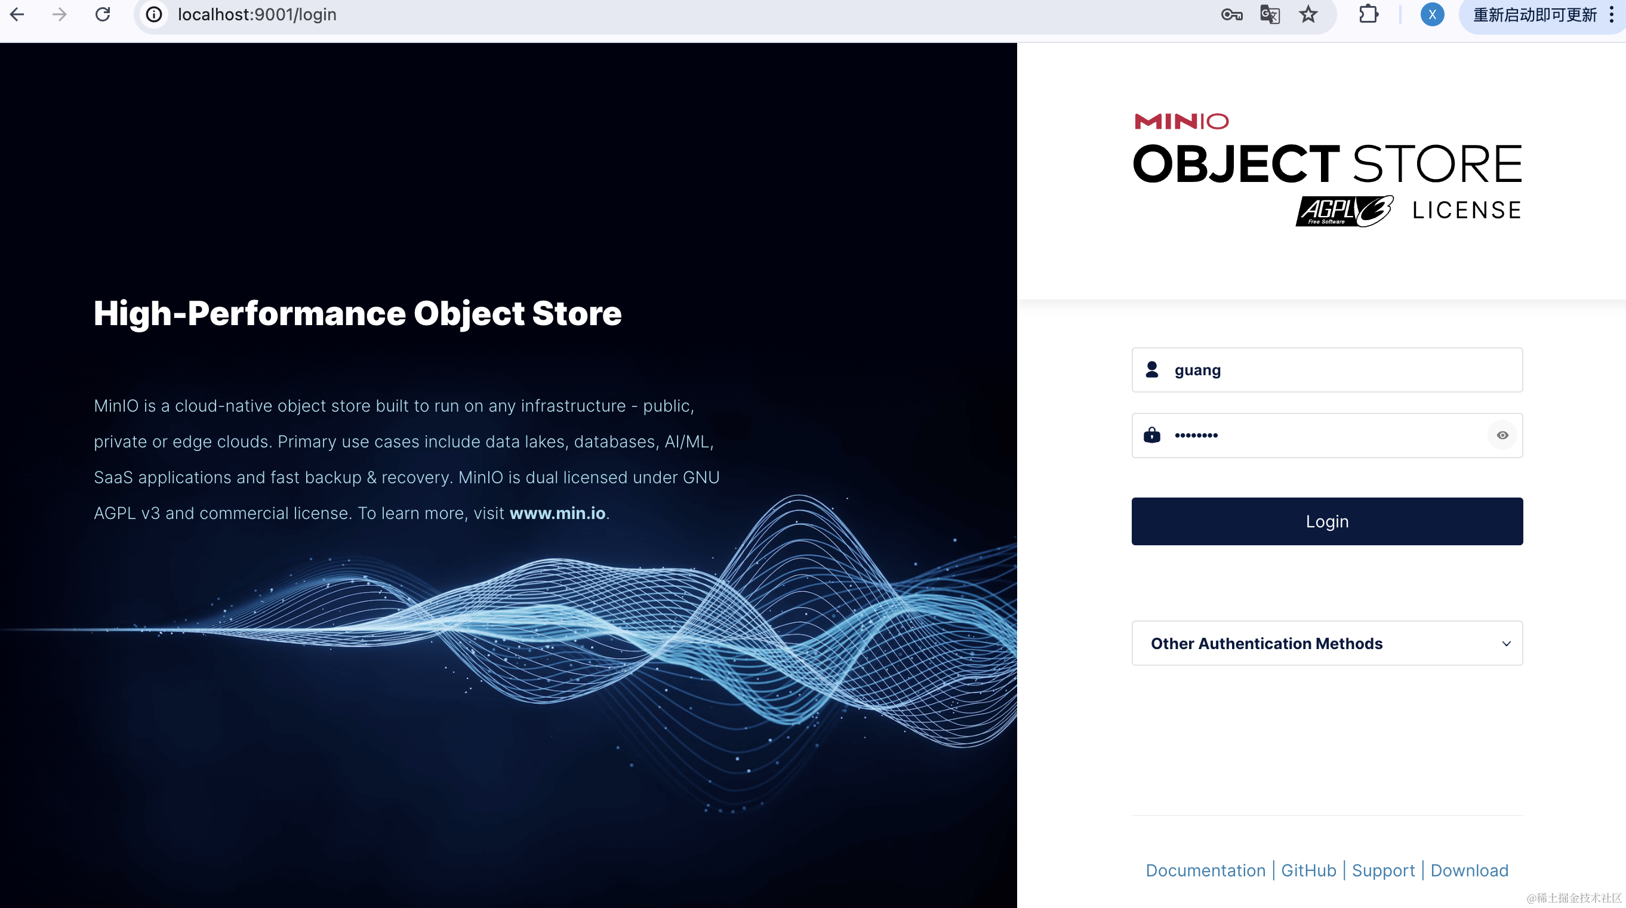The height and width of the screenshot is (908, 1626).
Task: Bookmark this page with the star
Action: click(1308, 14)
